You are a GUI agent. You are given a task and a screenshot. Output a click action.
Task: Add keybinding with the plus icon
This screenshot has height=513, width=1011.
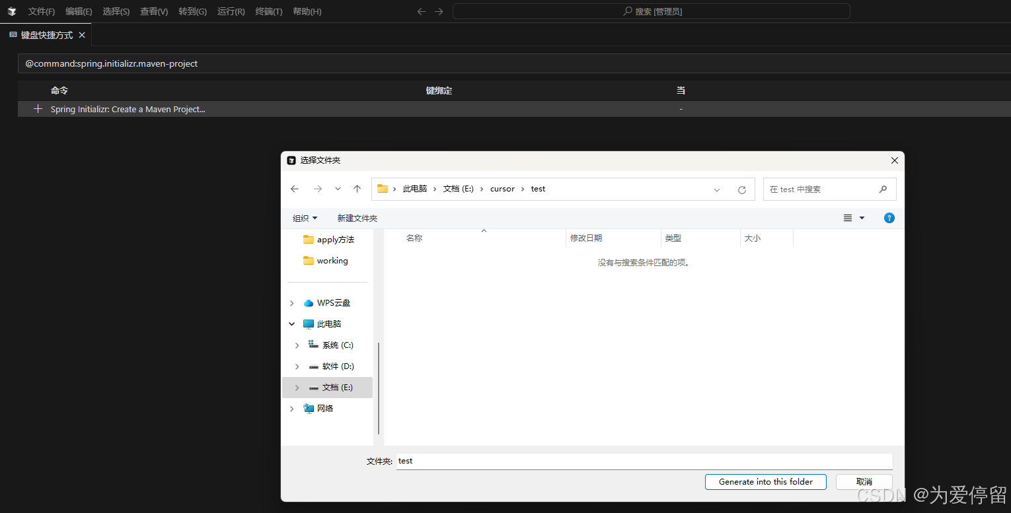[x=38, y=109]
